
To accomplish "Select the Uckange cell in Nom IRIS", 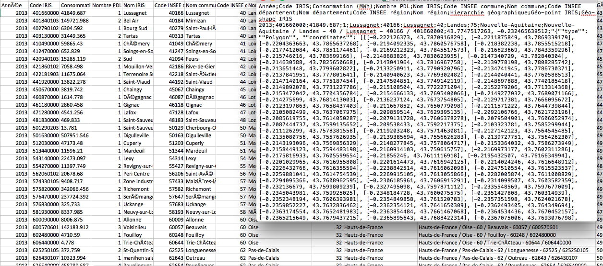I will click(x=138, y=204).
